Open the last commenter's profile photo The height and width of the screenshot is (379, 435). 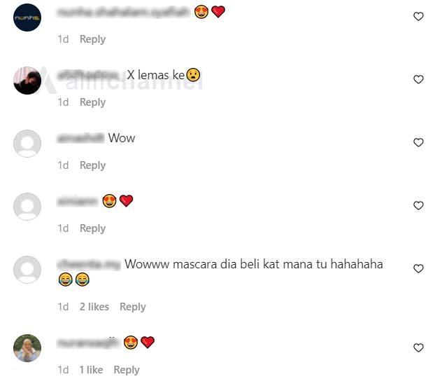27,348
